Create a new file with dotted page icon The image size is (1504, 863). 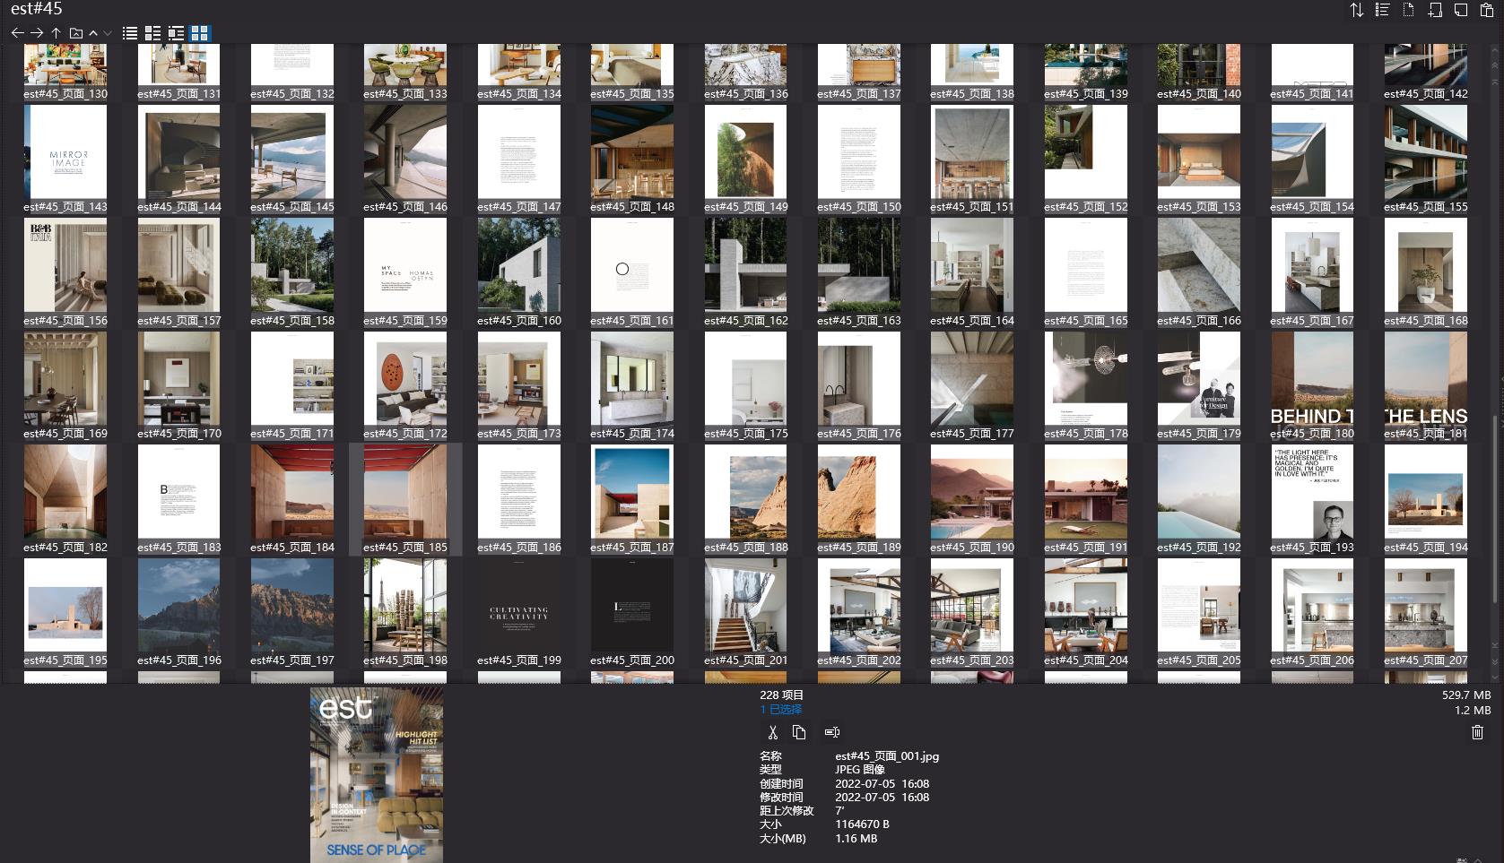point(1408,10)
